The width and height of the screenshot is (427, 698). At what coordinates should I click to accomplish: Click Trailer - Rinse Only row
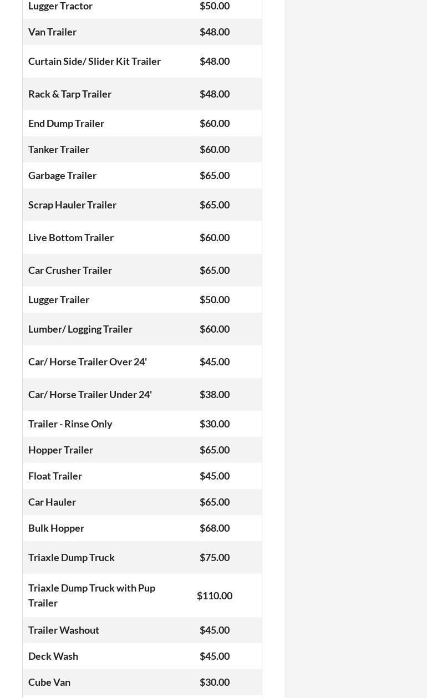(x=70, y=424)
